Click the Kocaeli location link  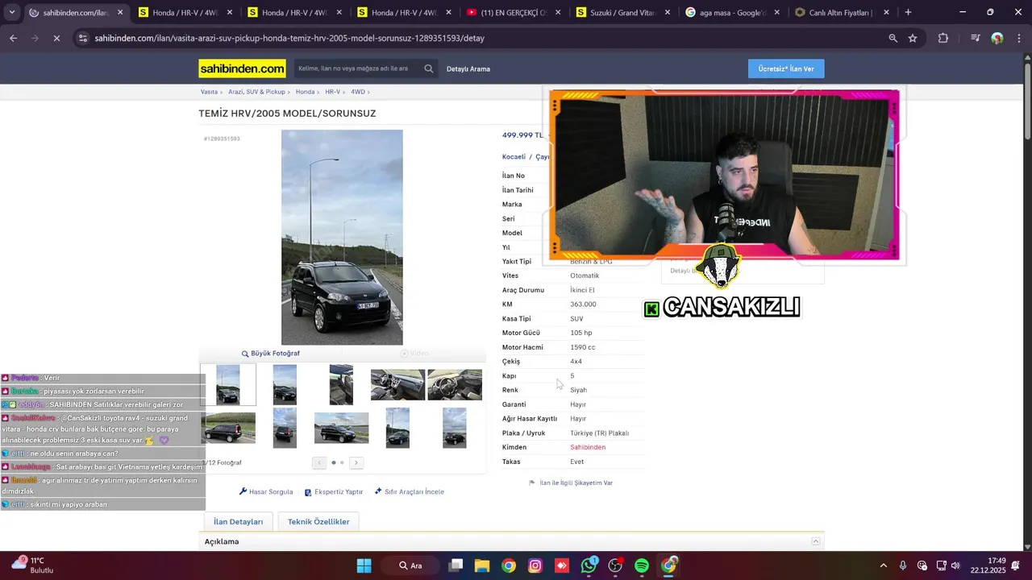[x=514, y=157]
